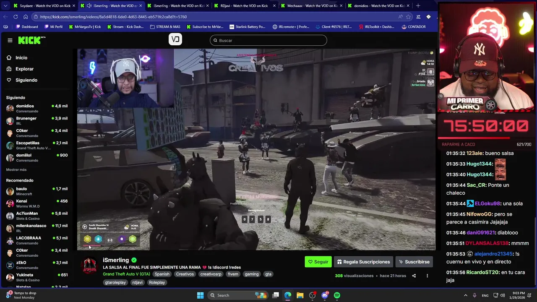
Task: Switch to Mechaaax VOD browser tab
Action: [x=311, y=6]
